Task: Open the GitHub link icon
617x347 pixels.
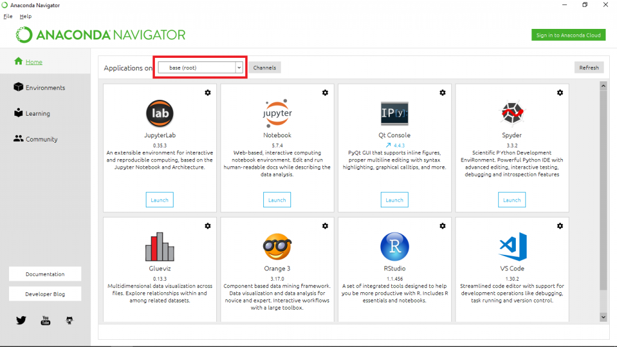Action: [69, 320]
